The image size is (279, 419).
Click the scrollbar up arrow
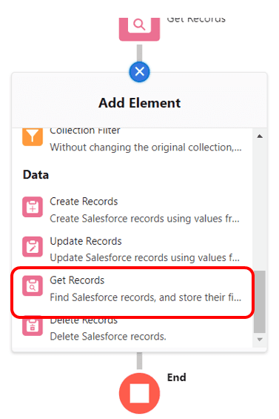coord(260,136)
